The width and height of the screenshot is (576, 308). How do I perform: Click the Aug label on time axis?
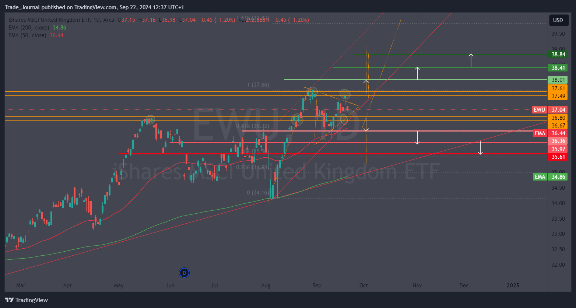[x=266, y=286]
